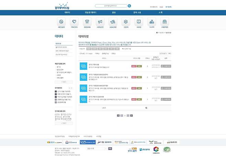This screenshot has height=156, width=226.
Task: Click the megaphone fire safety category icon
Action: (x=100, y=22)
